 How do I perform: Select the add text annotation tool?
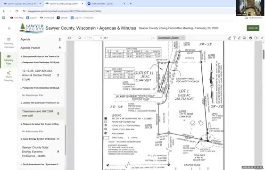point(234,38)
